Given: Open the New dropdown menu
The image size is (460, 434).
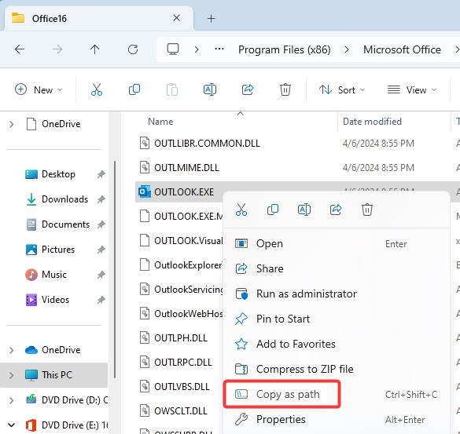Looking at the screenshot, I should pyautogui.click(x=39, y=89).
